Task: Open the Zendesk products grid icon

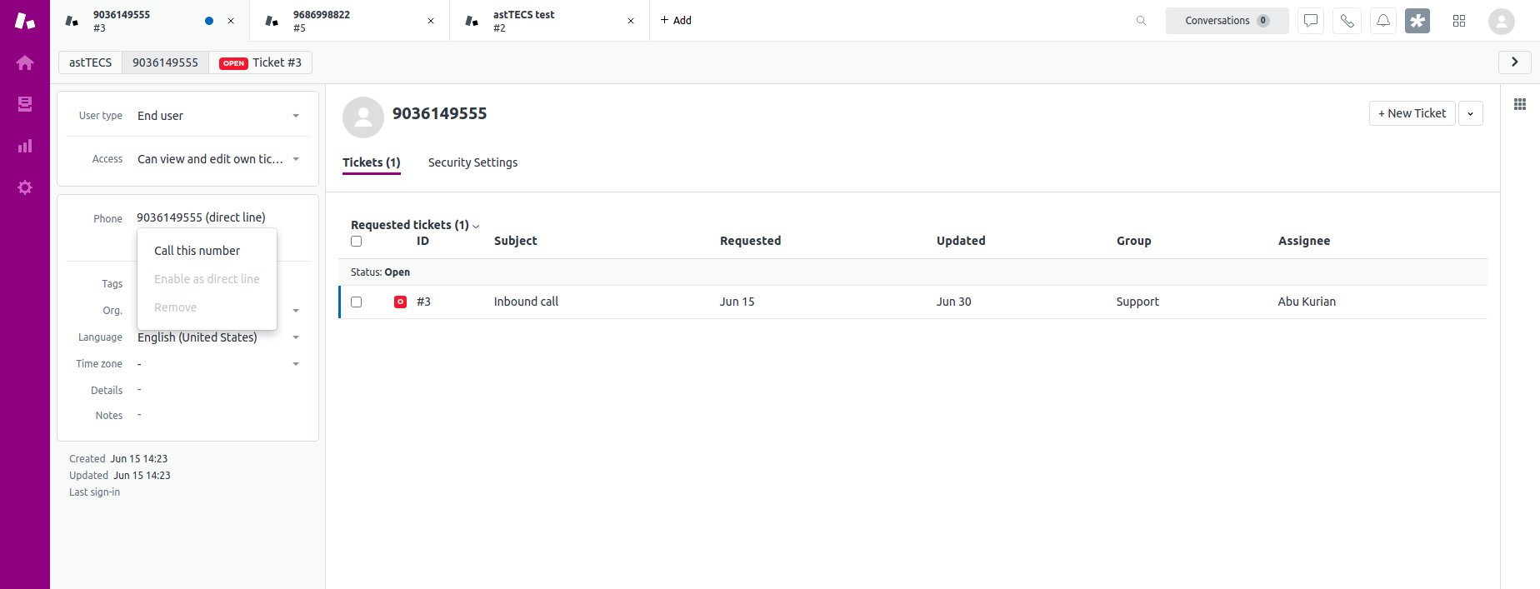Action: (x=1458, y=21)
